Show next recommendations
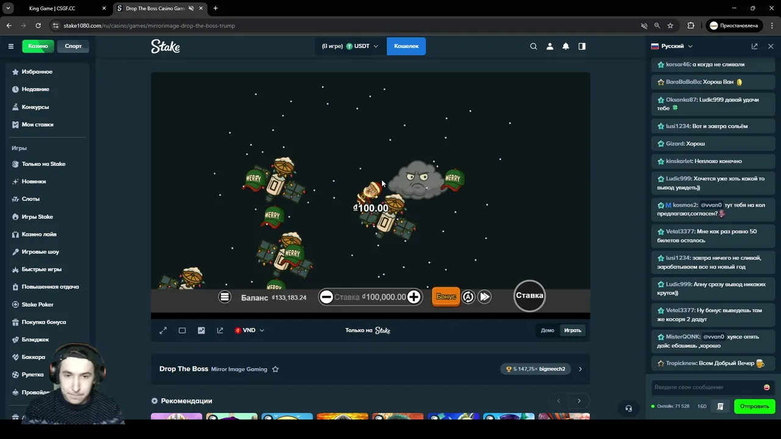 pyautogui.click(x=579, y=401)
